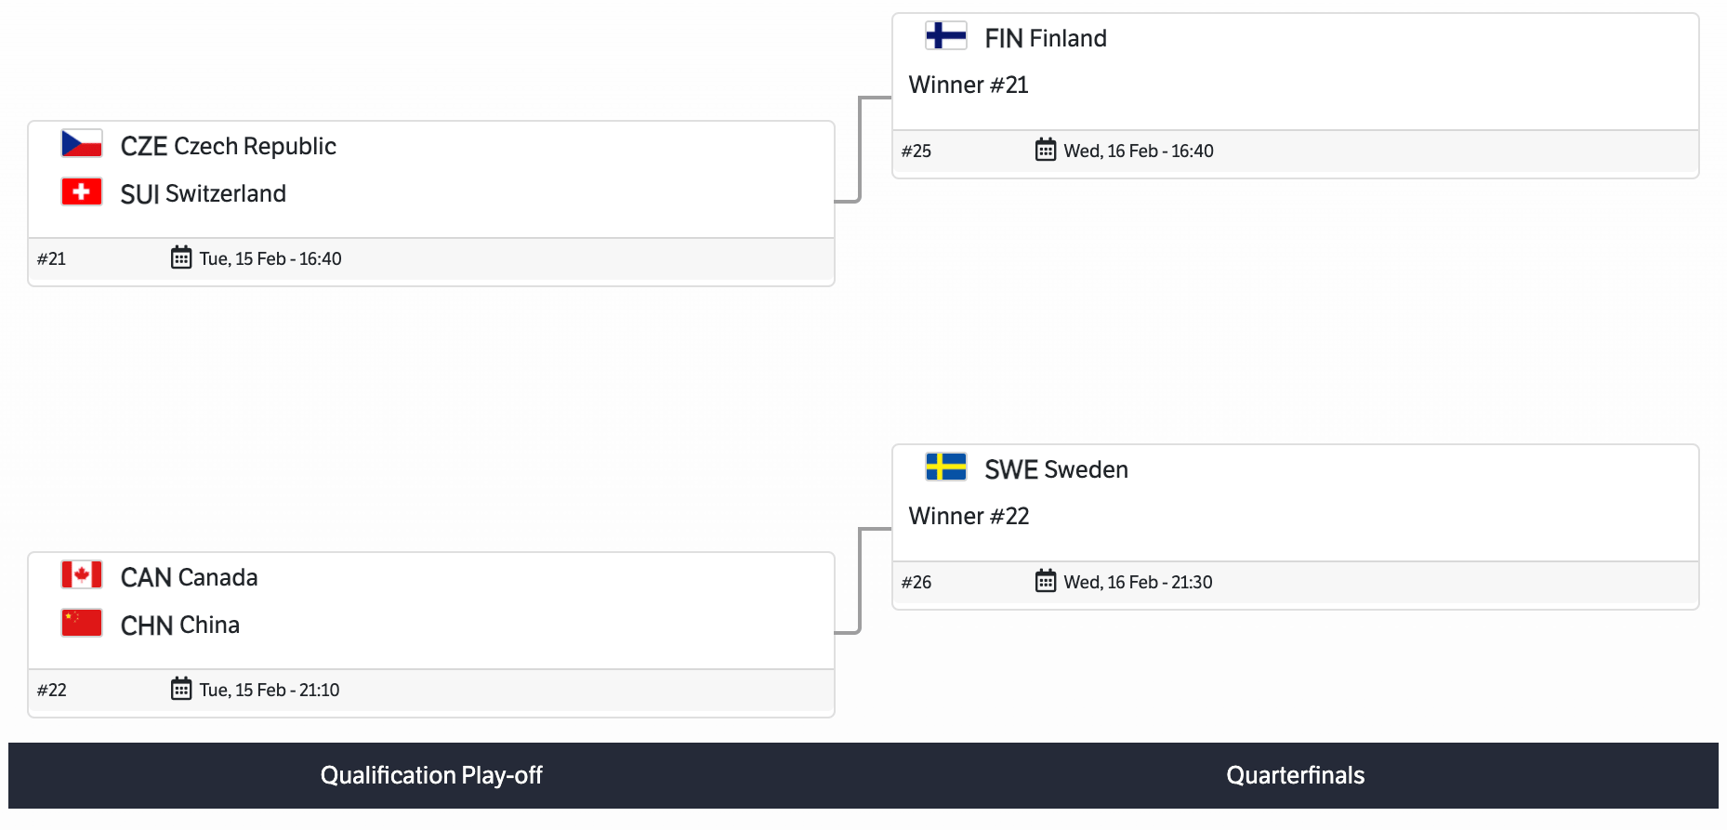This screenshot has height=830, width=1727.
Task: Click calendar icon for game #26
Action: pyautogui.click(x=1046, y=581)
